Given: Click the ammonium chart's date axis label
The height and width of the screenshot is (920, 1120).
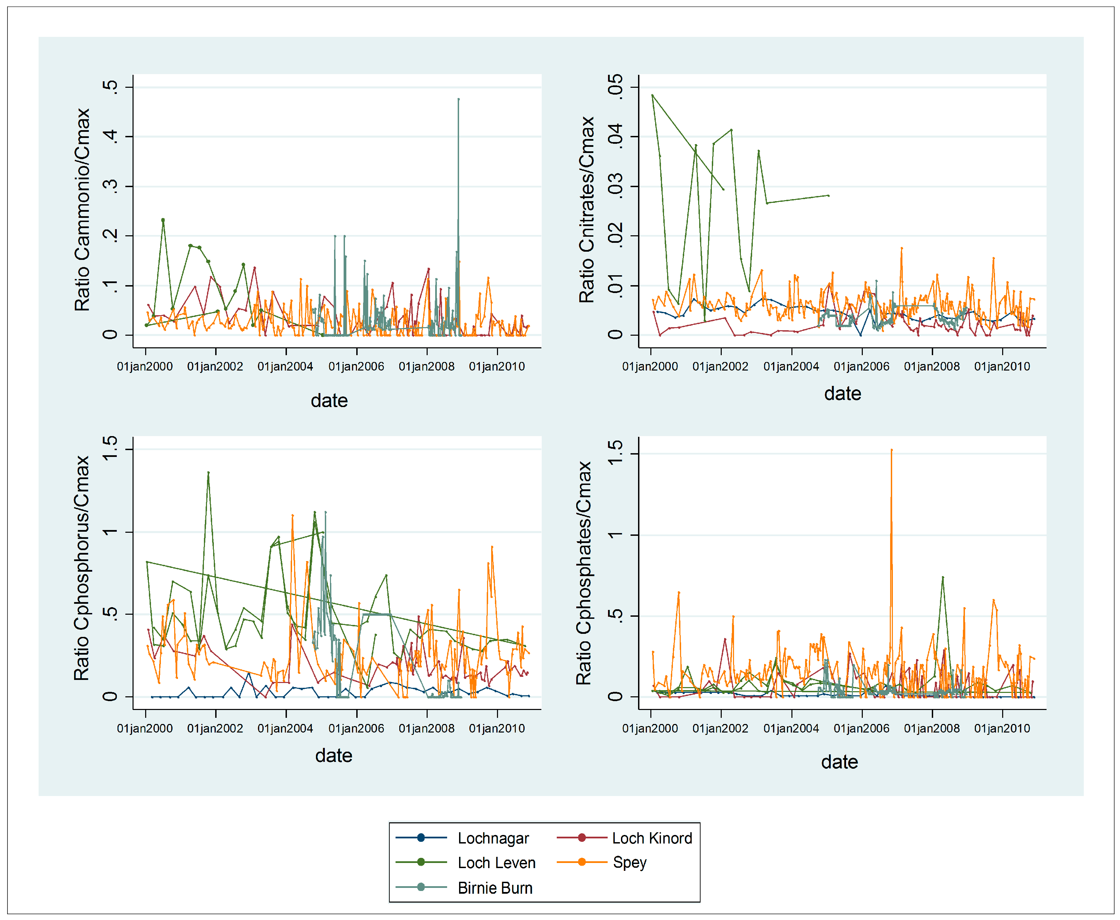Looking at the screenshot, I should 329,401.
